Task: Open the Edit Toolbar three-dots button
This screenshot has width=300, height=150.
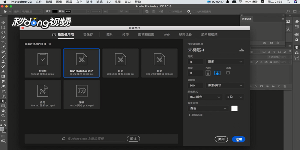Action: [x=3, y=121]
